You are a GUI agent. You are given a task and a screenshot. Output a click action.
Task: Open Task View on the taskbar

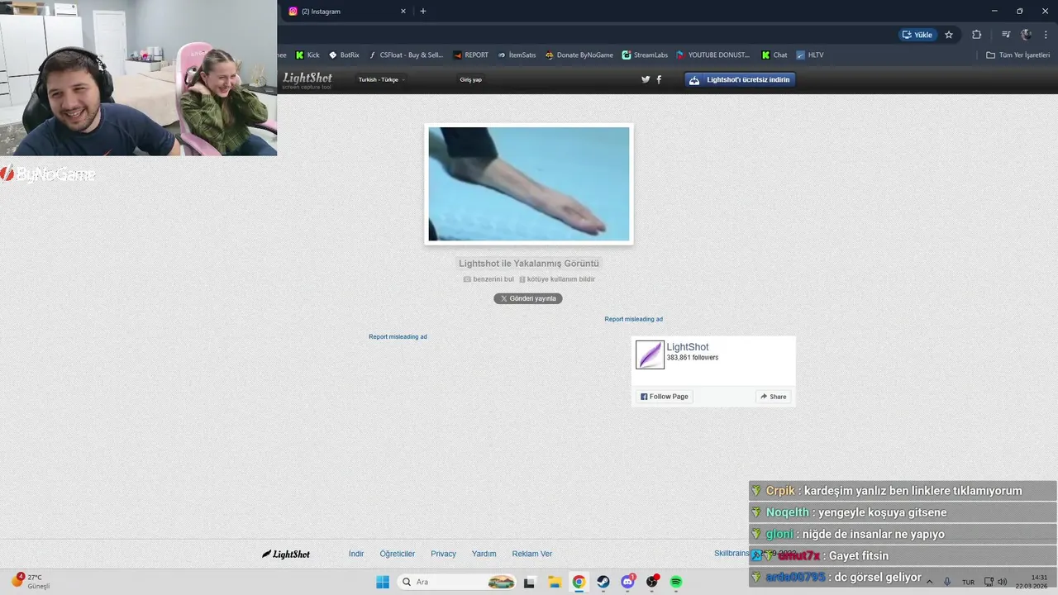coord(529,582)
